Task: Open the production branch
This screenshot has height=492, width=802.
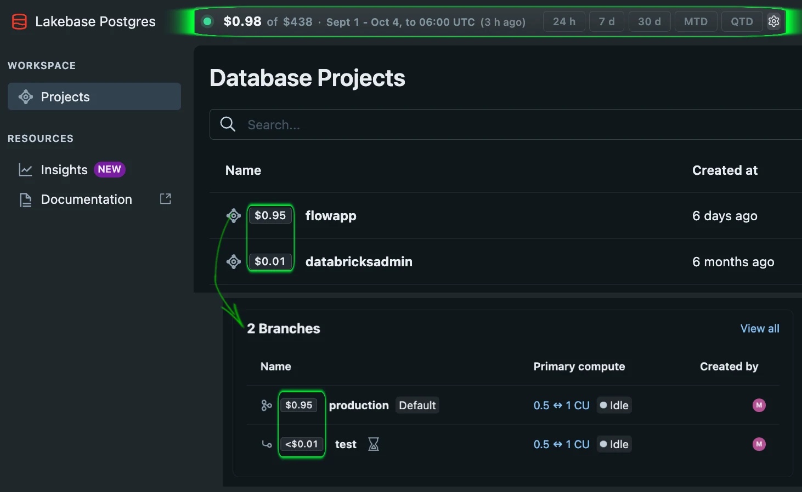Action: tap(359, 405)
